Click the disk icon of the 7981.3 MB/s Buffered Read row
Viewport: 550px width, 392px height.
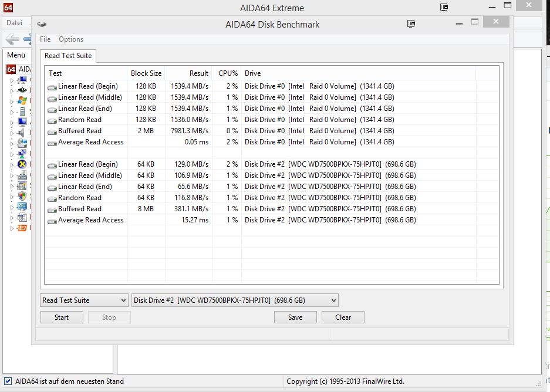point(52,131)
